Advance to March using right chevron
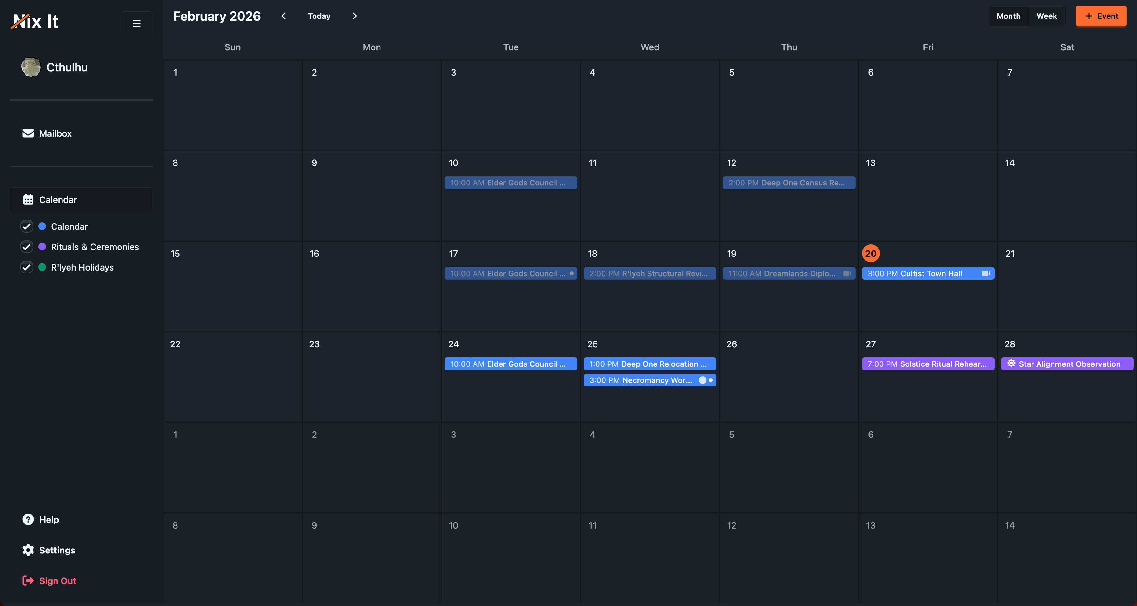 (x=354, y=16)
